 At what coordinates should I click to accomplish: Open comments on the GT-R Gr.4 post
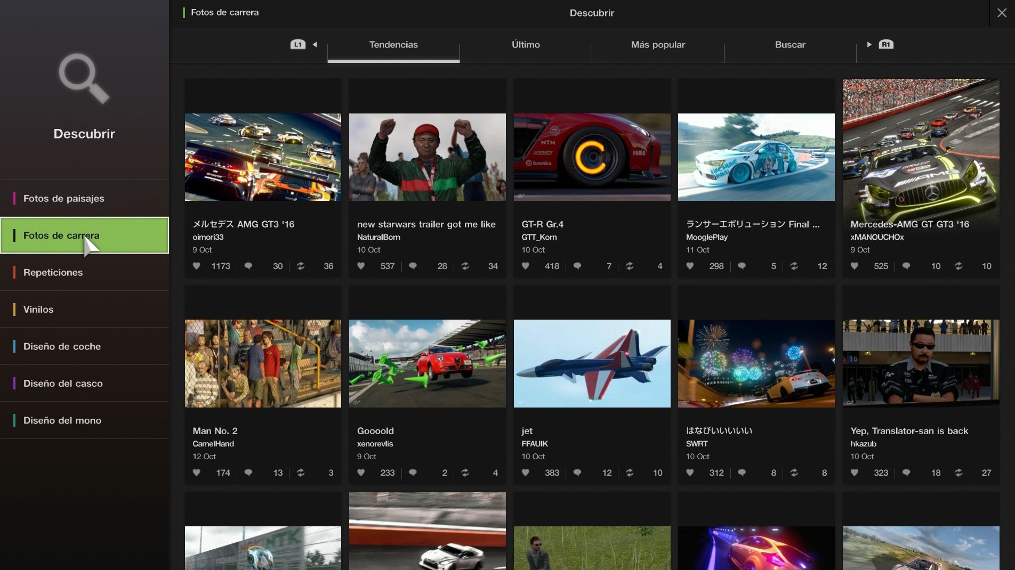coord(577,266)
